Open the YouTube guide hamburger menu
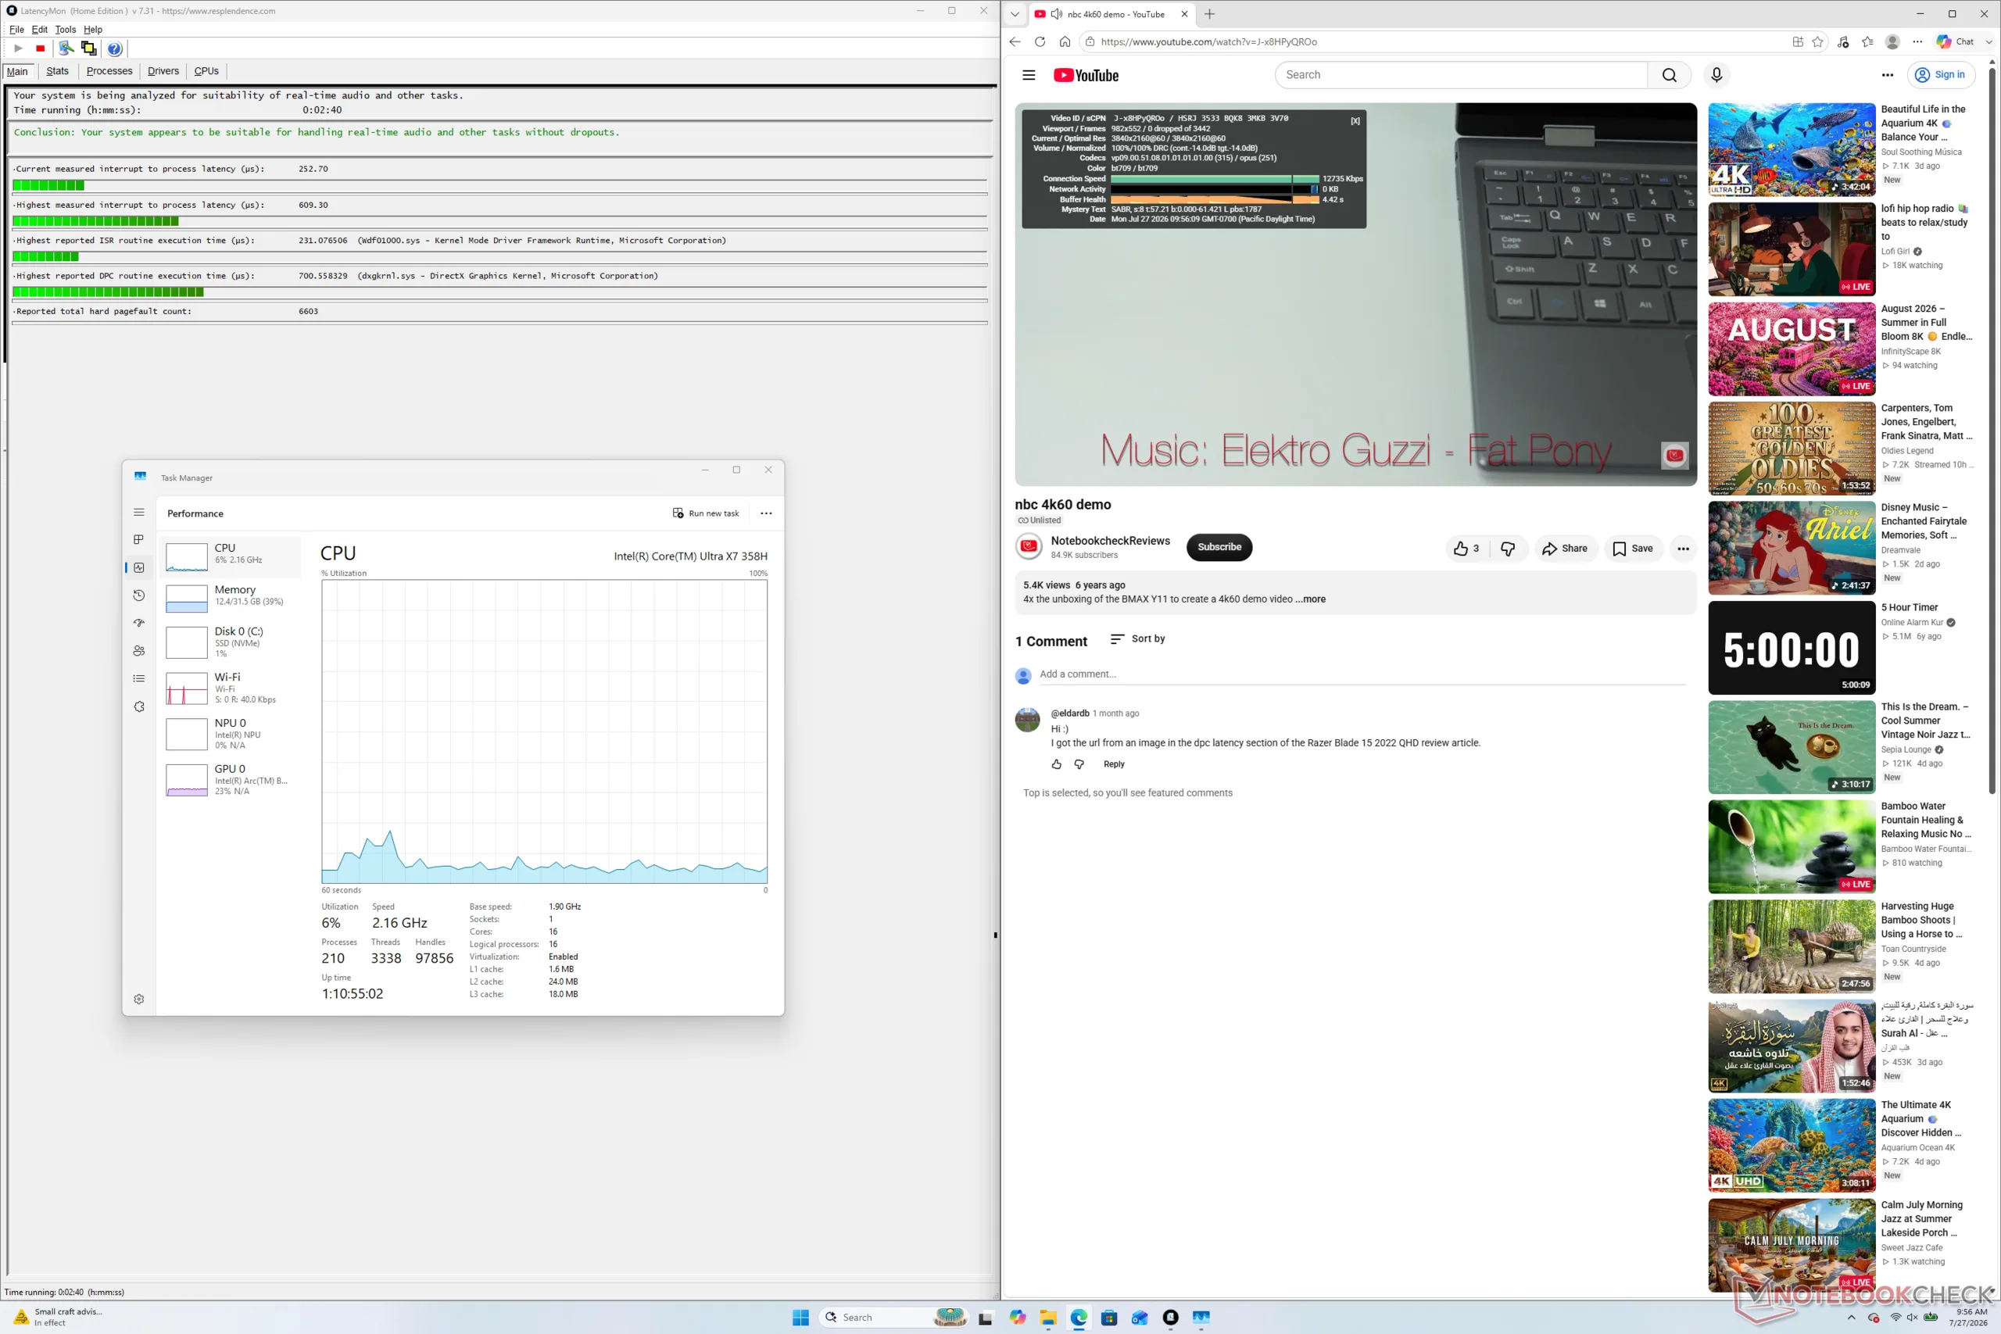This screenshot has height=1334, width=2001. (1029, 75)
